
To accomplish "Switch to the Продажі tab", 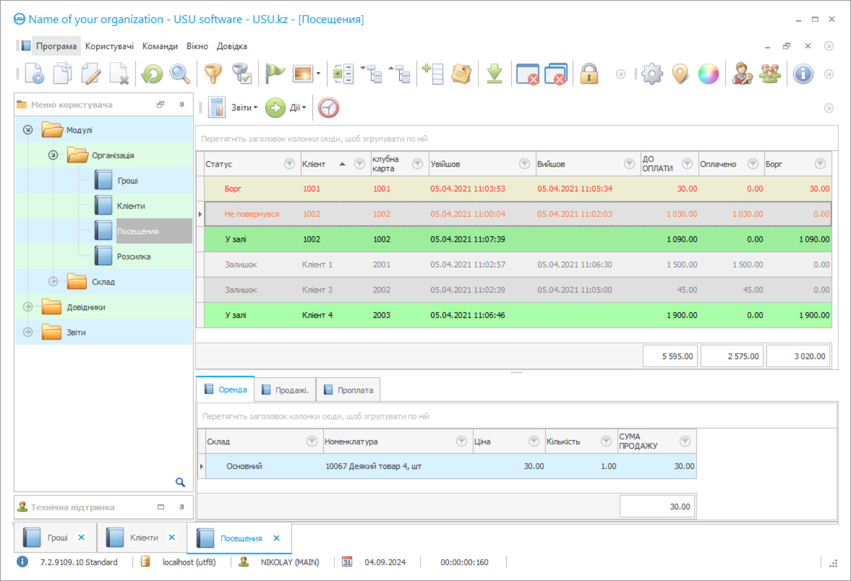I will 285,390.
